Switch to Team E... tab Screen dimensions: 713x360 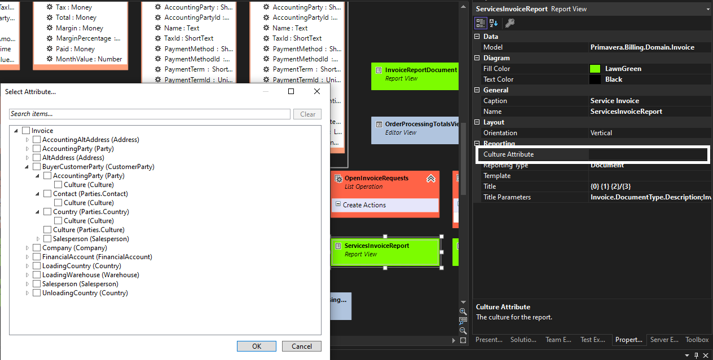(x=558, y=340)
